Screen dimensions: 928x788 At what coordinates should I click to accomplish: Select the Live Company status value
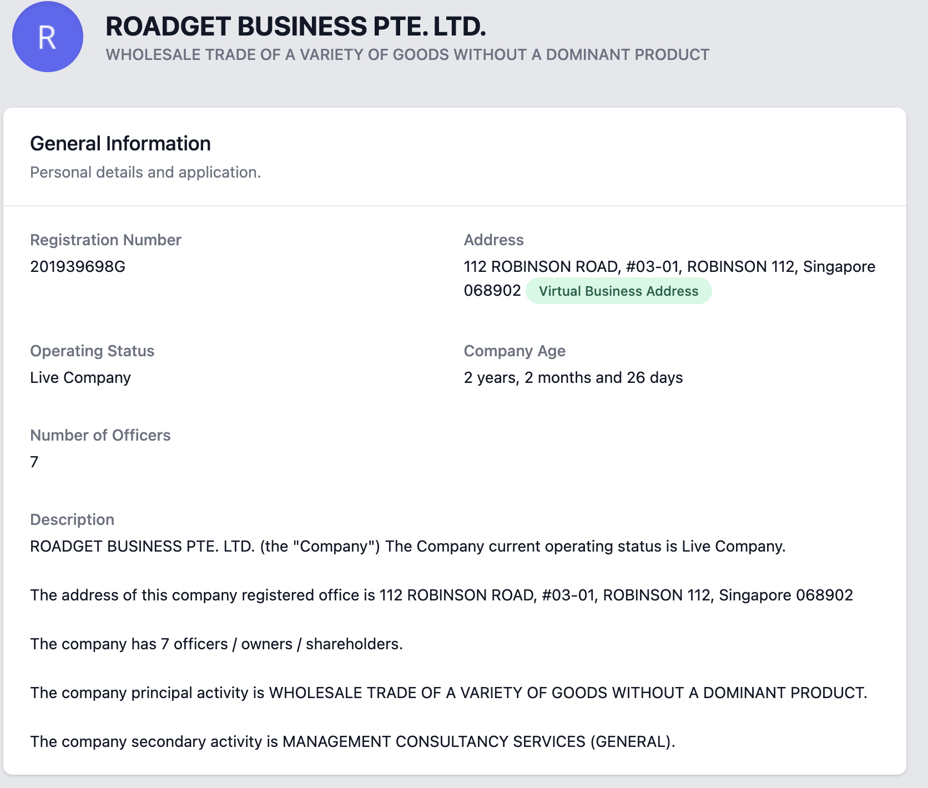[x=80, y=377]
